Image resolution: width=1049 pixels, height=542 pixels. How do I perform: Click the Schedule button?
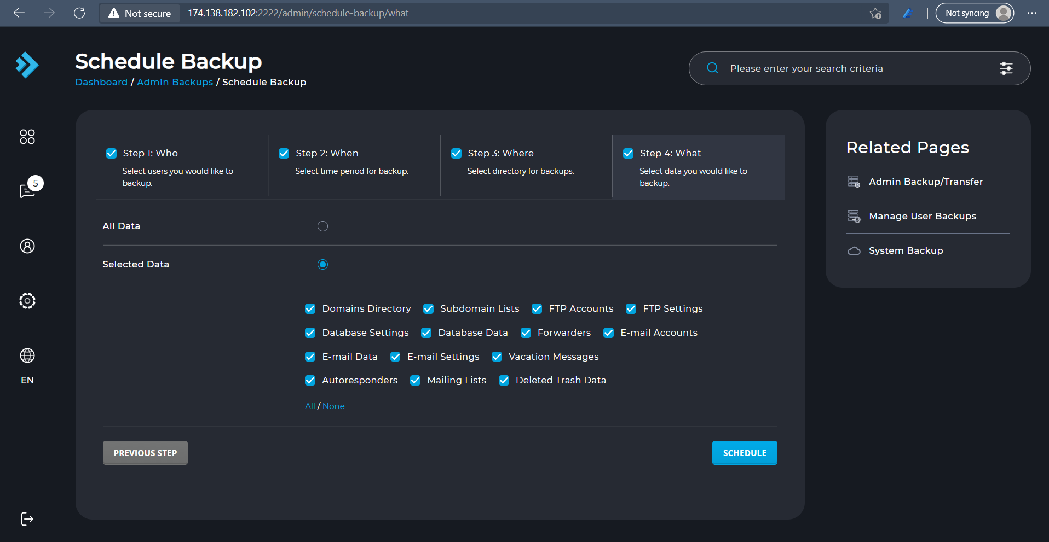coord(745,453)
